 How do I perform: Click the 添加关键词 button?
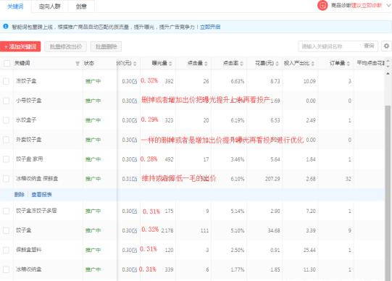click(20, 46)
